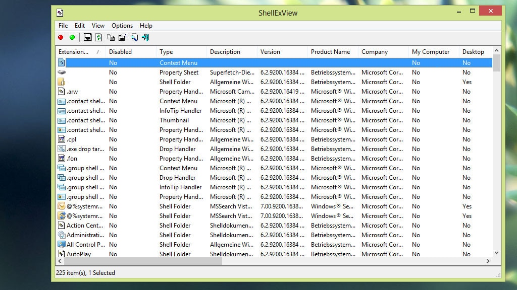
Task: Sort by the My Computer column header
Action: (x=434, y=52)
